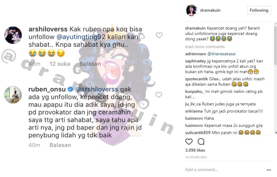
Task: Like the arshiloverss comment with its heart
Action: pos(159,35)
